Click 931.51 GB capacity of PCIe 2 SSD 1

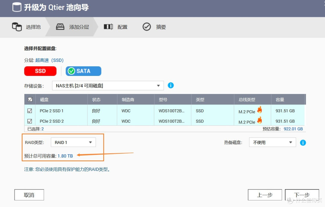[x=285, y=111]
